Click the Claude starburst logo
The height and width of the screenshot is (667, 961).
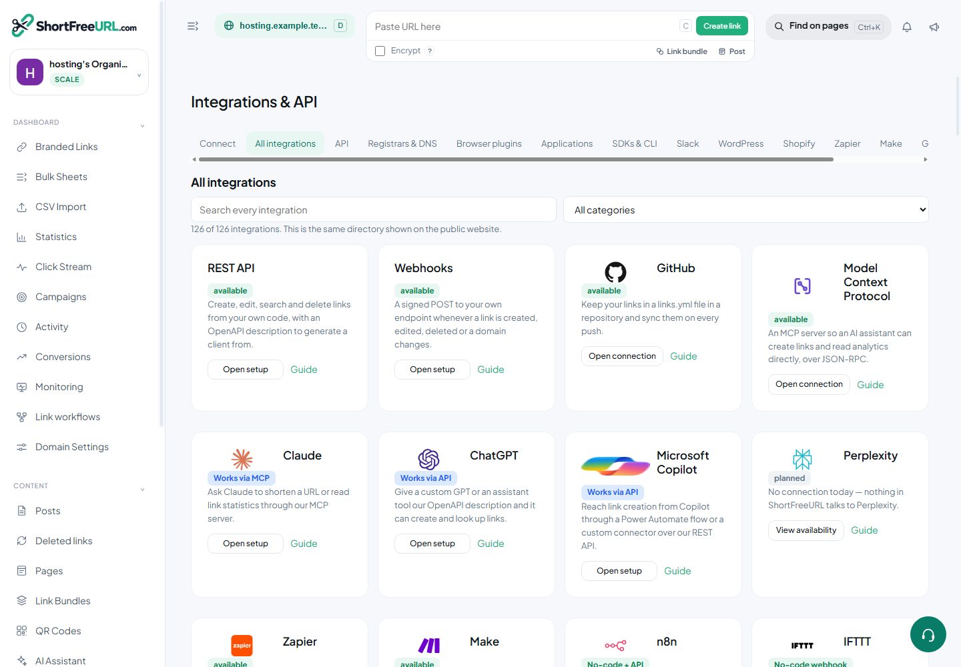click(242, 460)
